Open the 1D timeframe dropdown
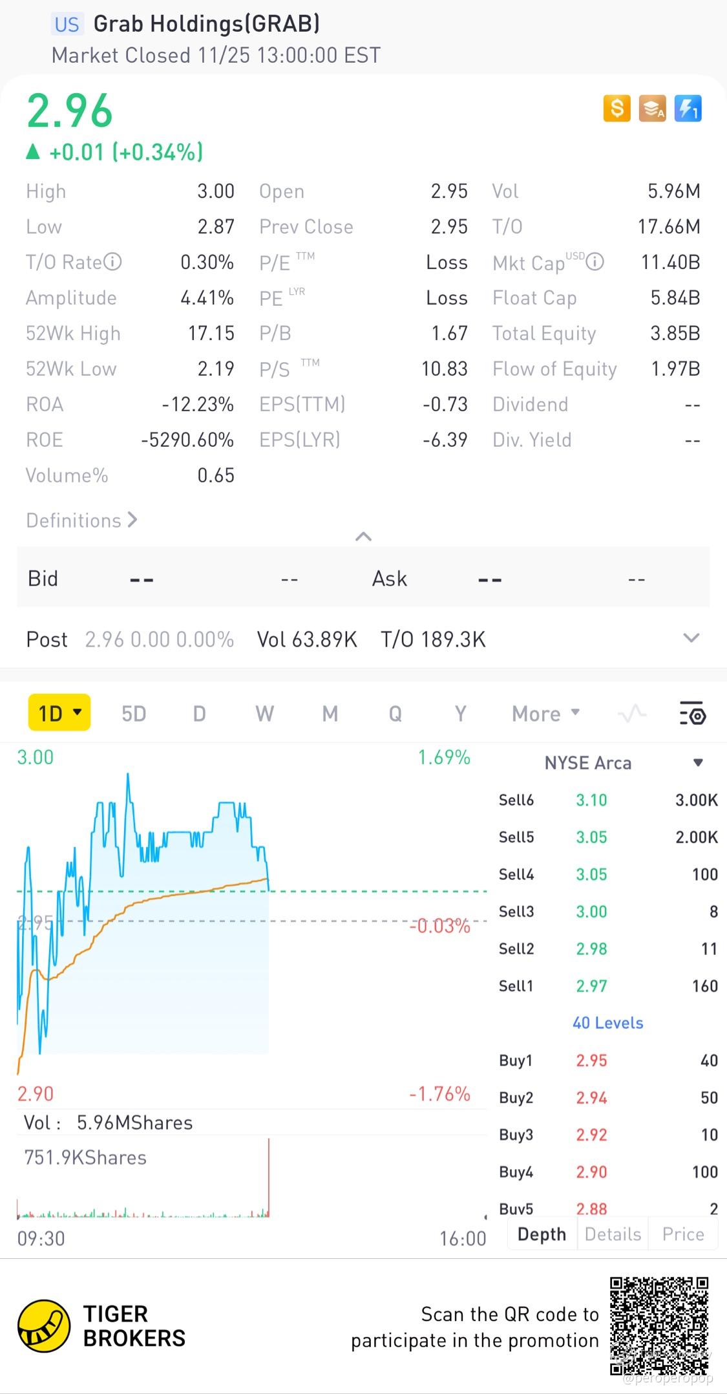 coord(59,713)
